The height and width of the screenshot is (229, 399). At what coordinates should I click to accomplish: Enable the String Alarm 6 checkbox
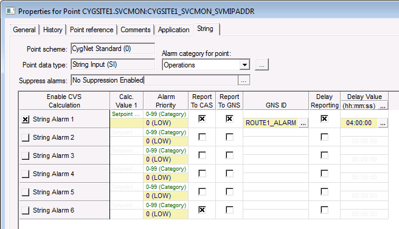(x=26, y=210)
